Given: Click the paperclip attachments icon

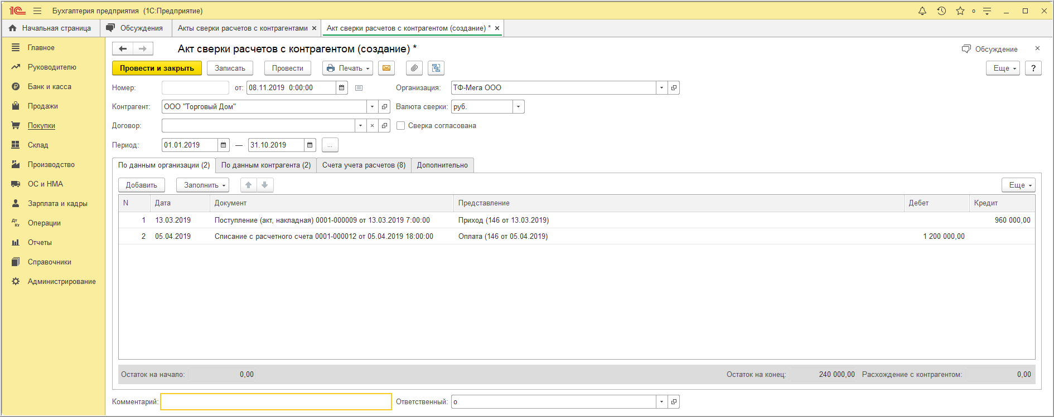Looking at the screenshot, I should (414, 68).
